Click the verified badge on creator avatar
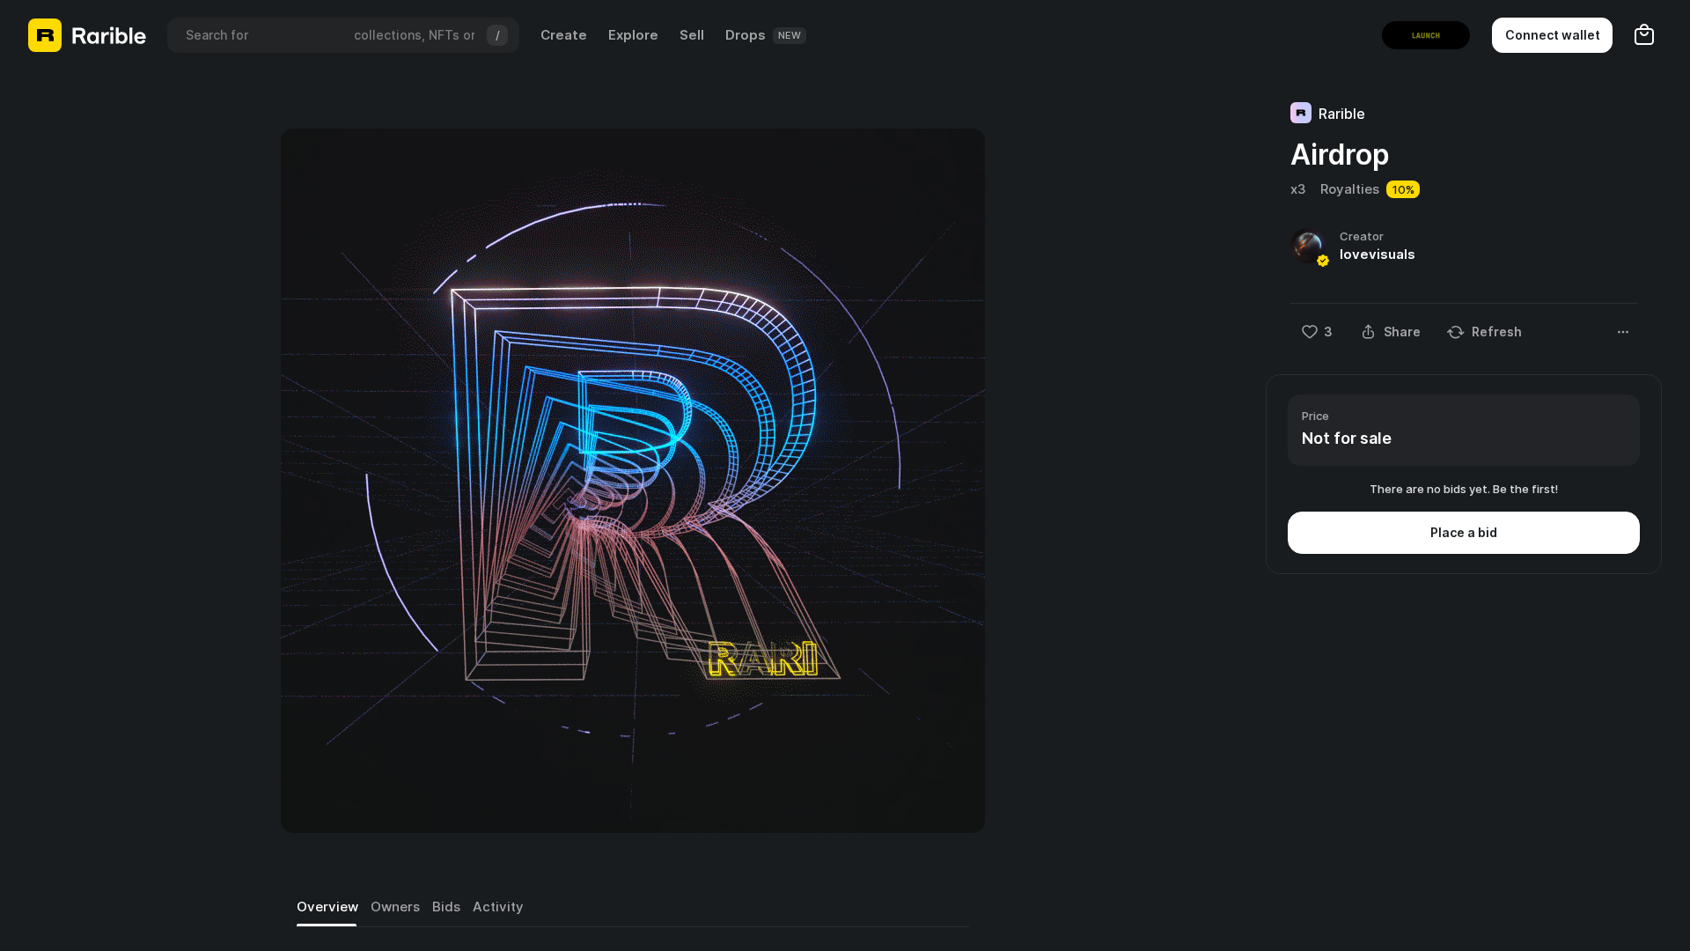This screenshot has width=1690, height=951. (1323, 261)
